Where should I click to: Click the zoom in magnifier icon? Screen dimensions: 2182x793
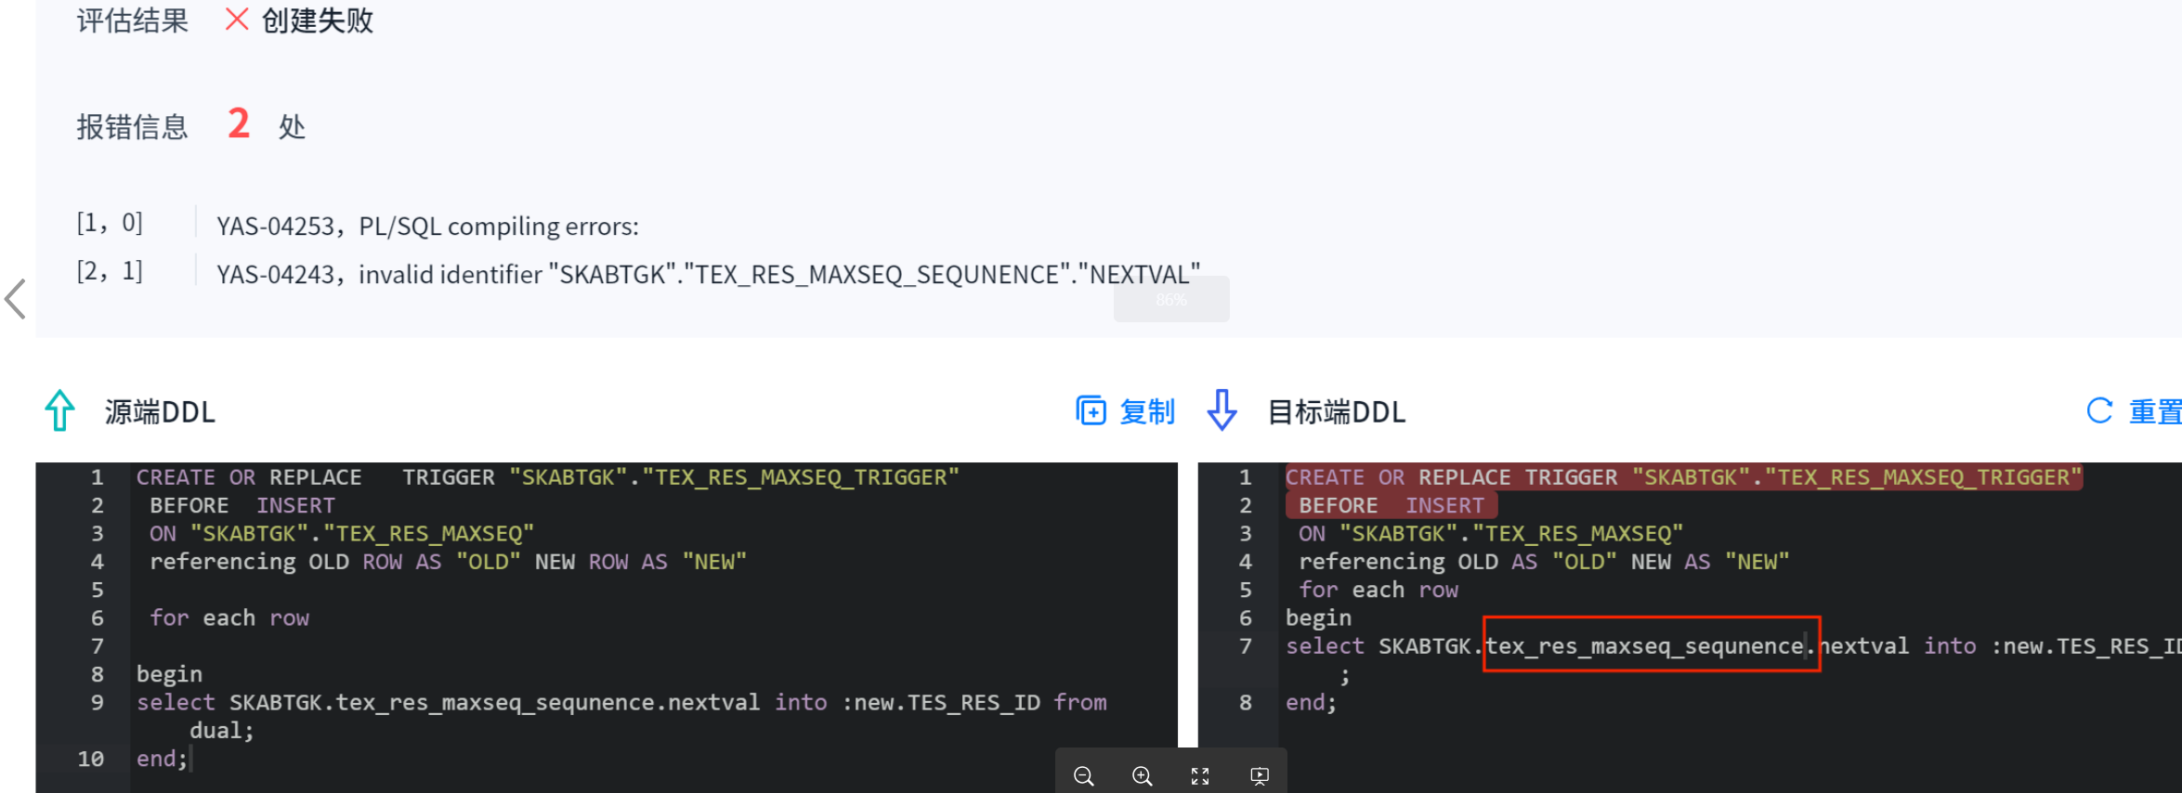pos(1142,776)
